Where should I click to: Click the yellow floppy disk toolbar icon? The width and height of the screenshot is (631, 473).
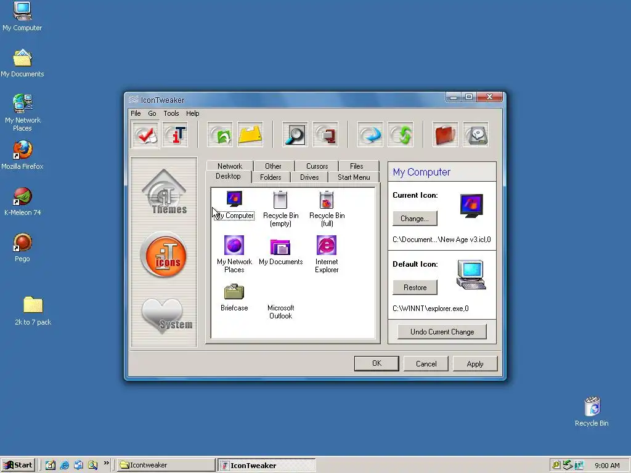click(x=250, y=135)
